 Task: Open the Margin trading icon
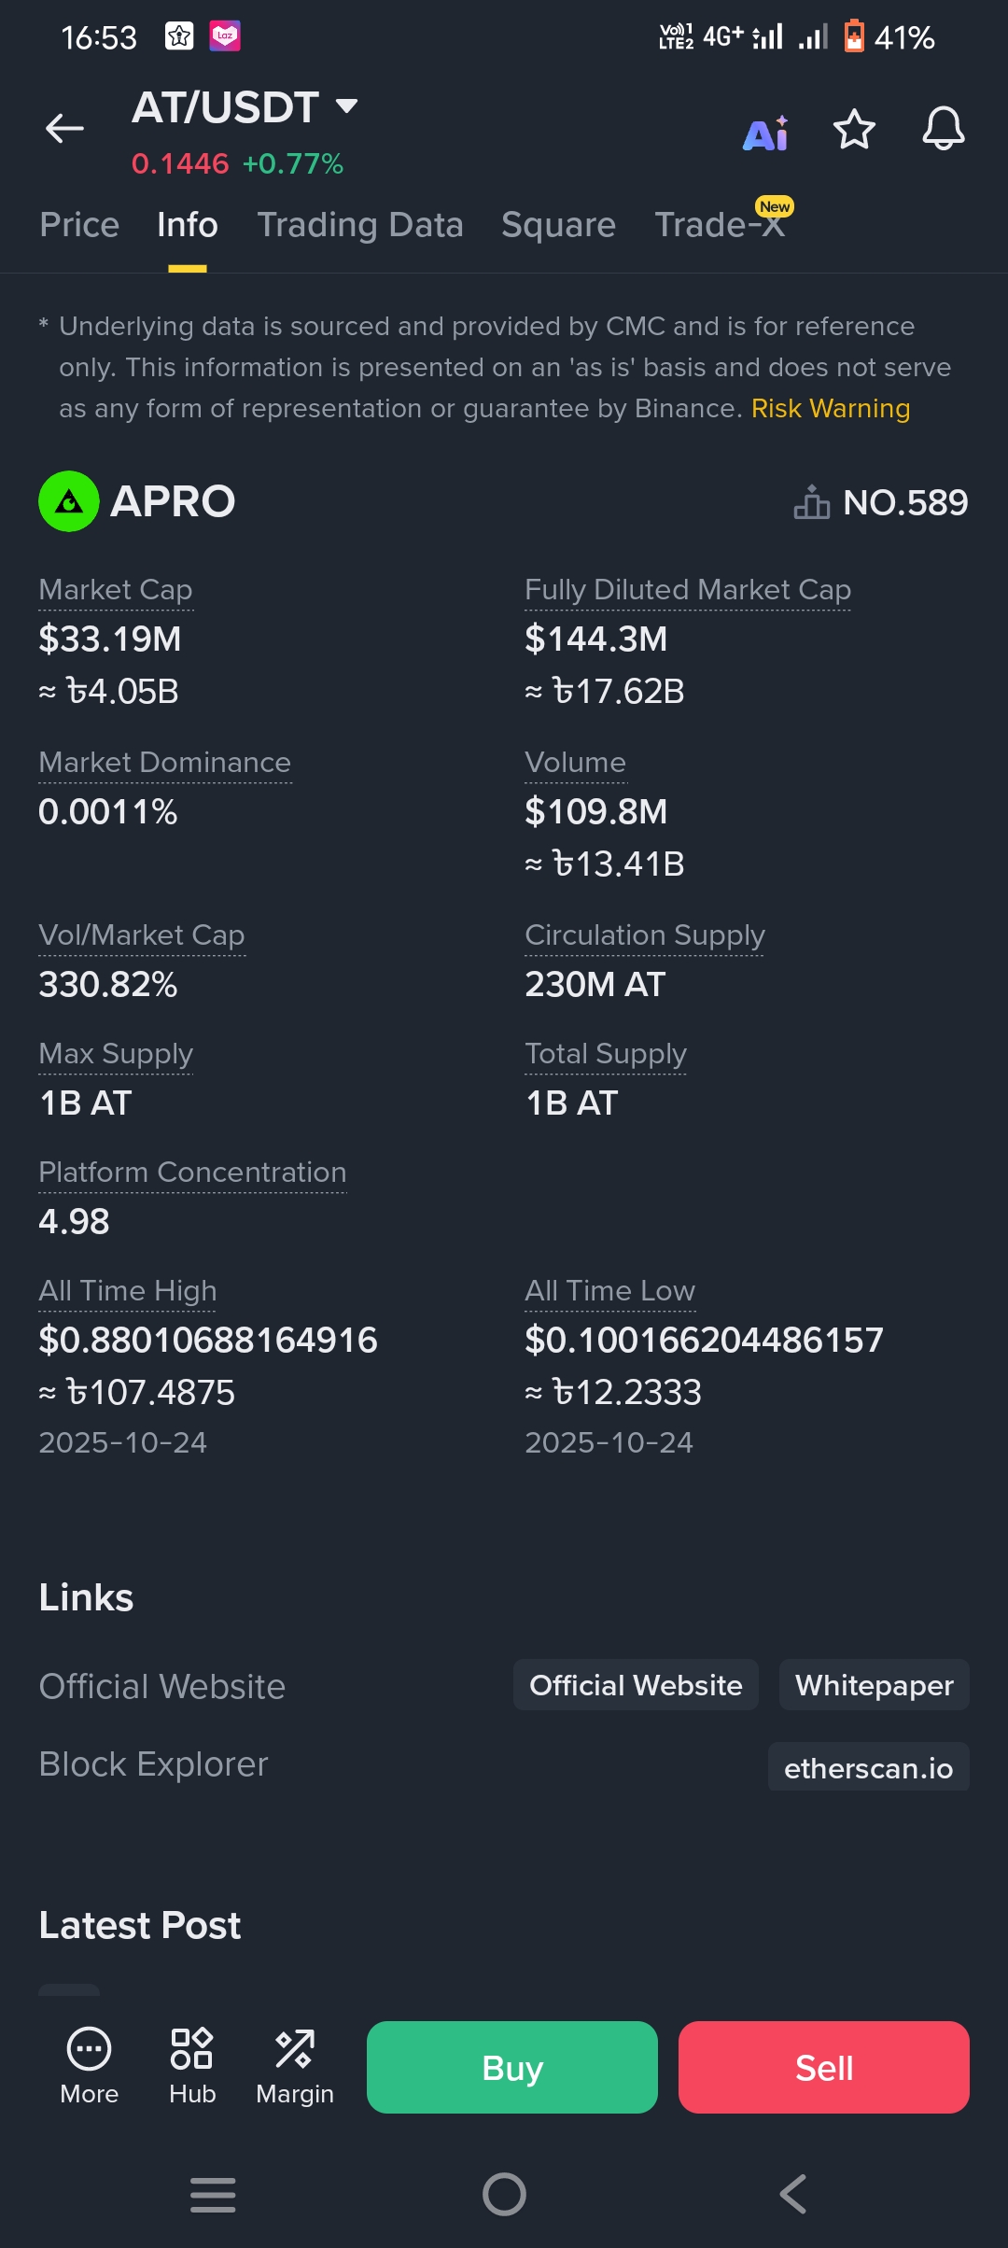(295, 2066)
